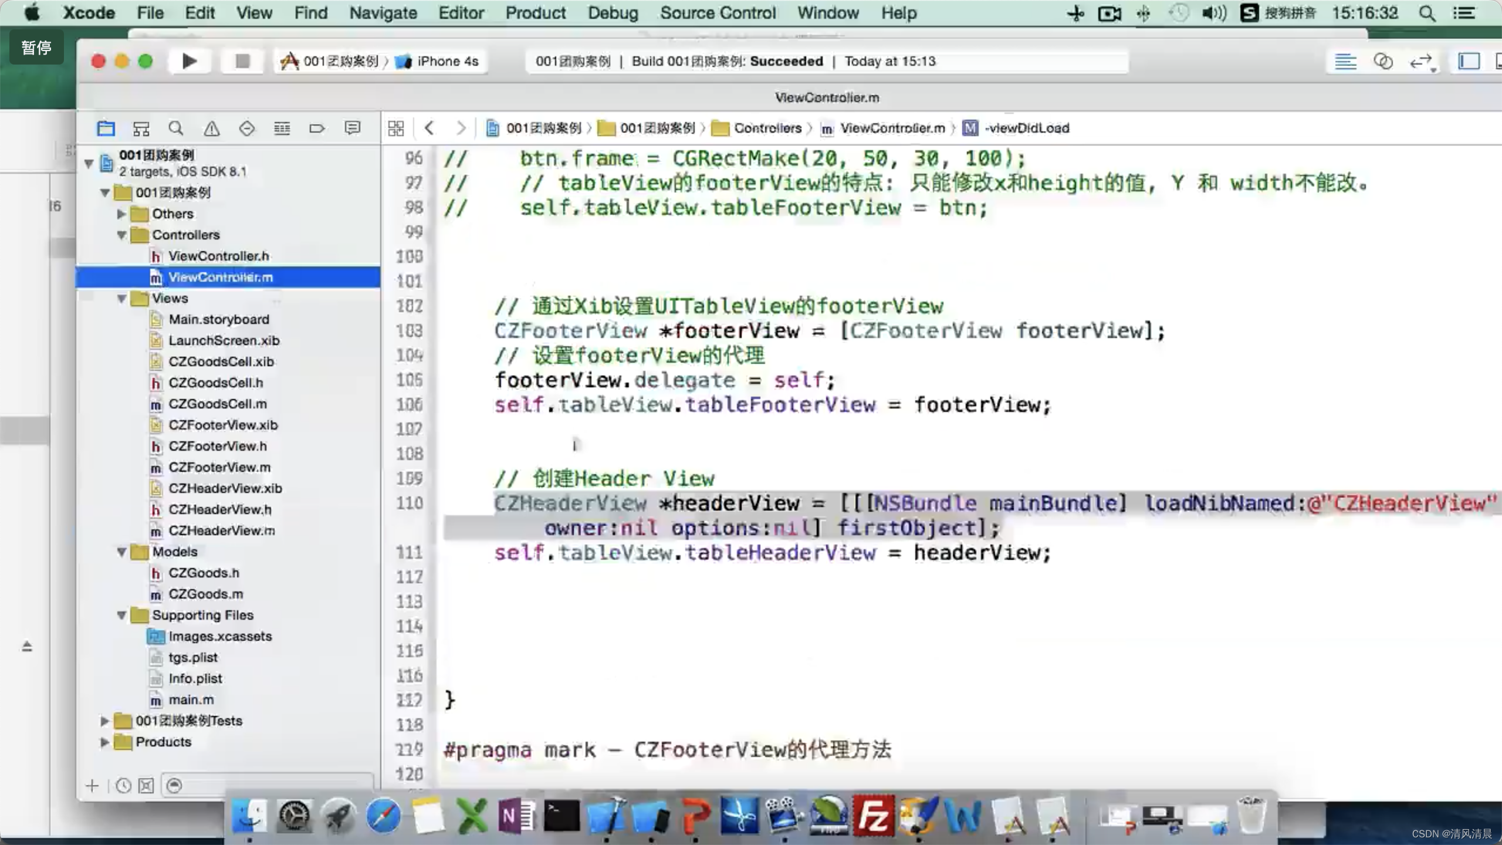Go forward in editor history

[461, 128]
